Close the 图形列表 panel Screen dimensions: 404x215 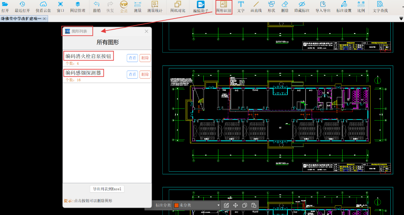[146, 31]
